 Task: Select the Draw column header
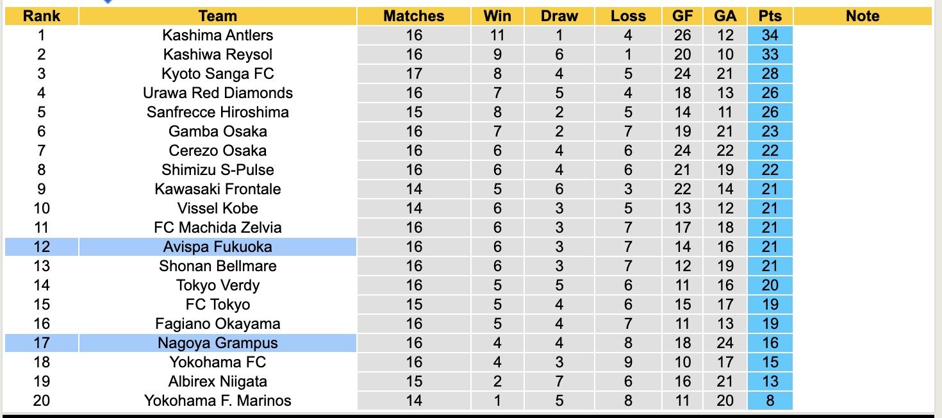559,16
